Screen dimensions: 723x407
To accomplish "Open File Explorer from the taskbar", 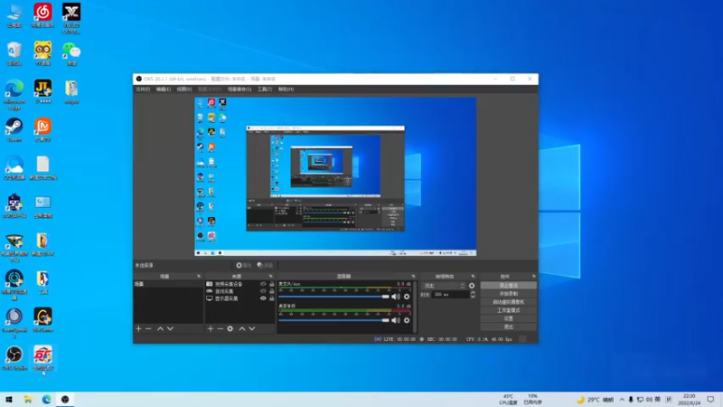I will pos(28,400).
